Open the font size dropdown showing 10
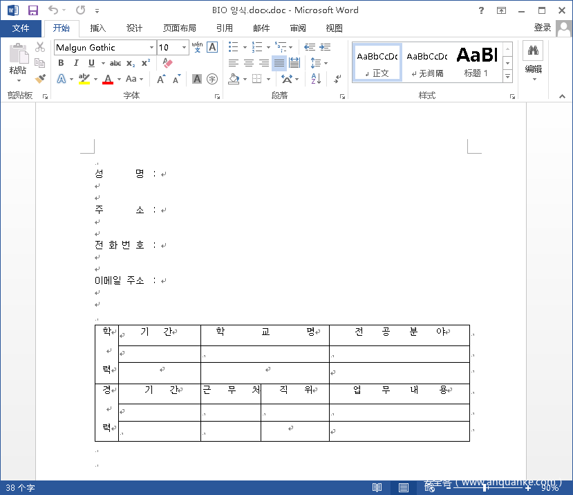 (x=184, y=47)
